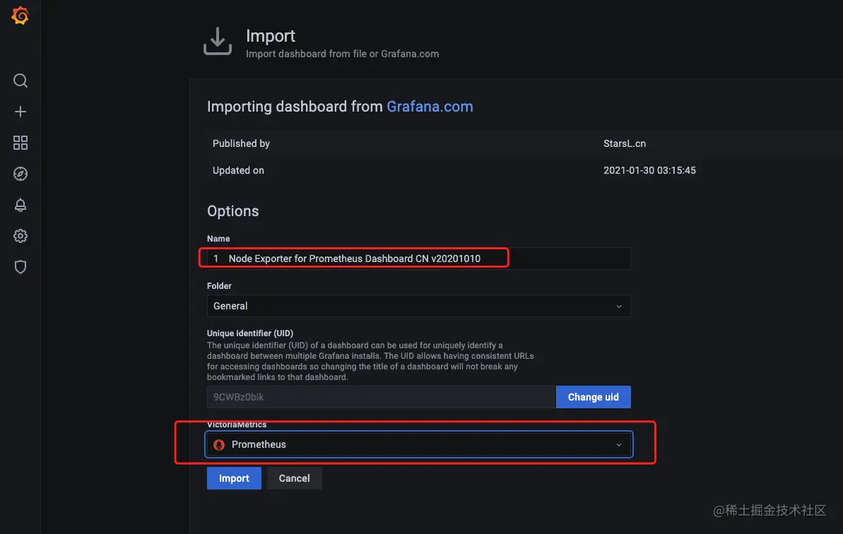The image size is (843, 534).
Task: Click the Updated on label
Action: (x=238, y=170)
